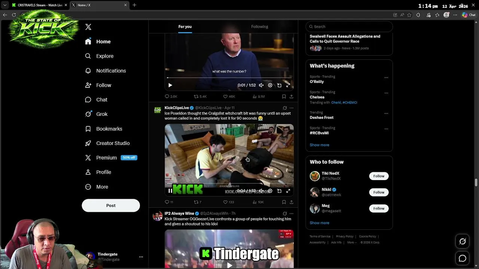Open Grok actions on IP2 Always Wins post
Image resolution: width=479 pixels, height=269 pixels.
click(285, 214)
